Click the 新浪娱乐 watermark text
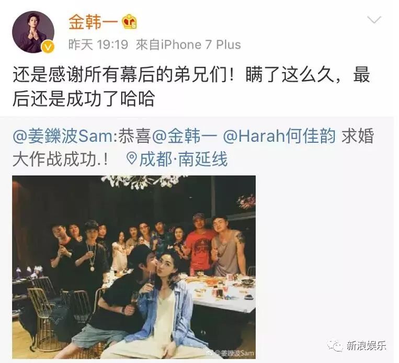399x363 pixels. [x=366, y=346]
